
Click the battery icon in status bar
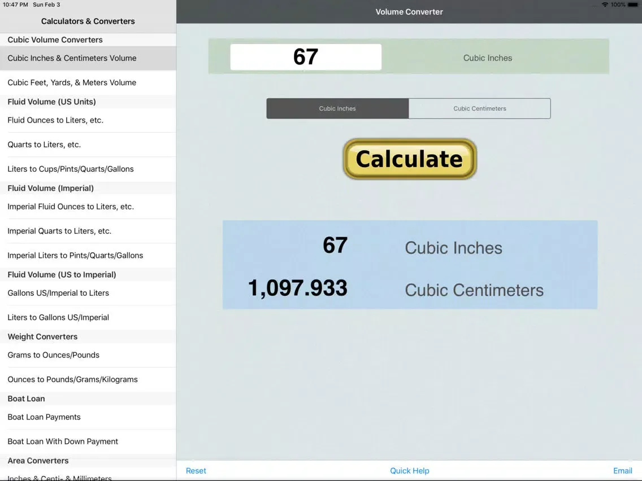pos(633,5)
